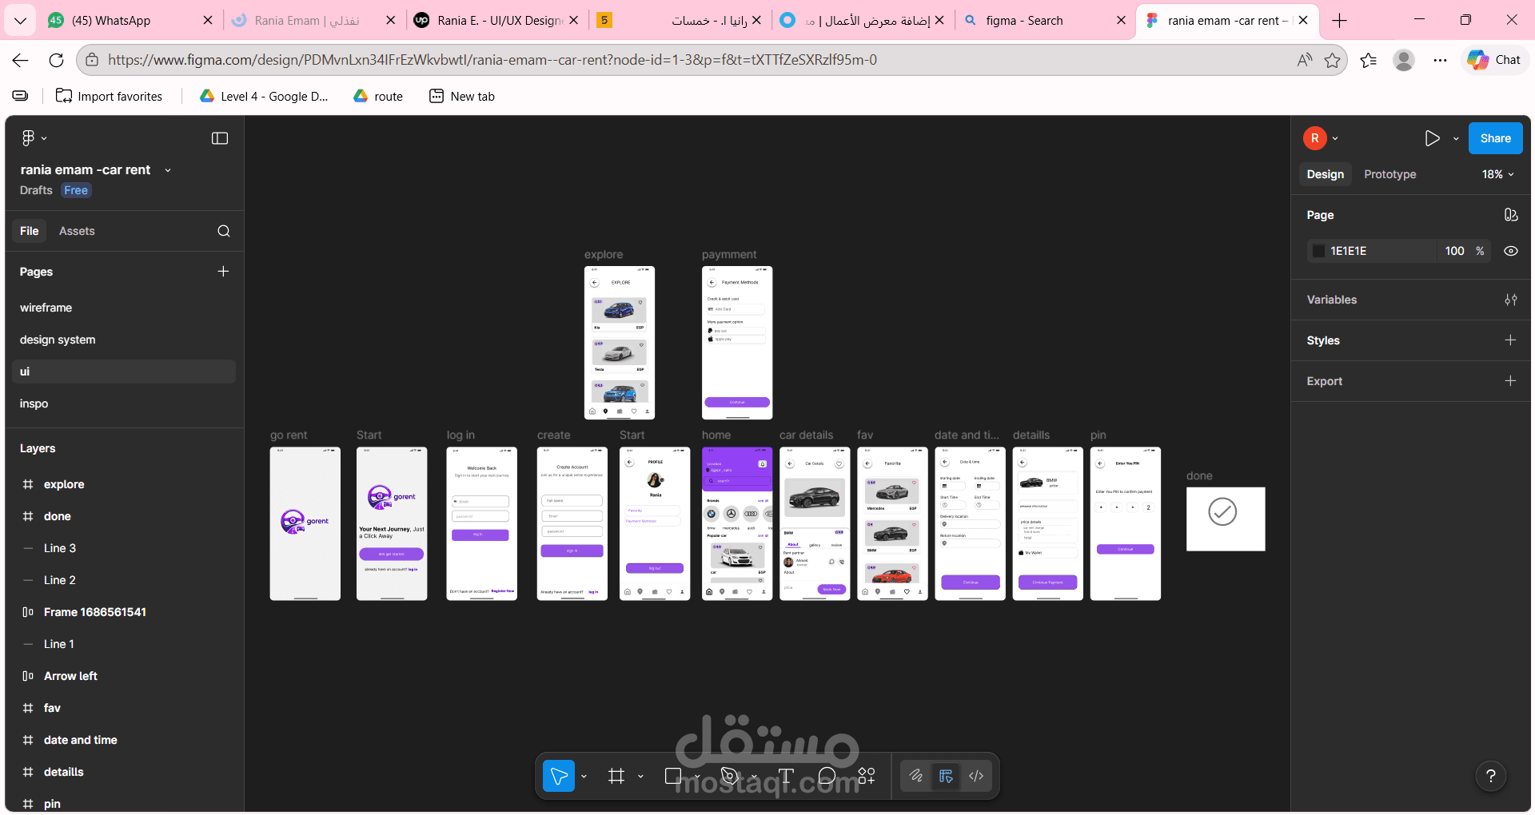Toggle page background color visibility eye
This screenshot has width=1535, height=815.
click(x=1510, y=251)
